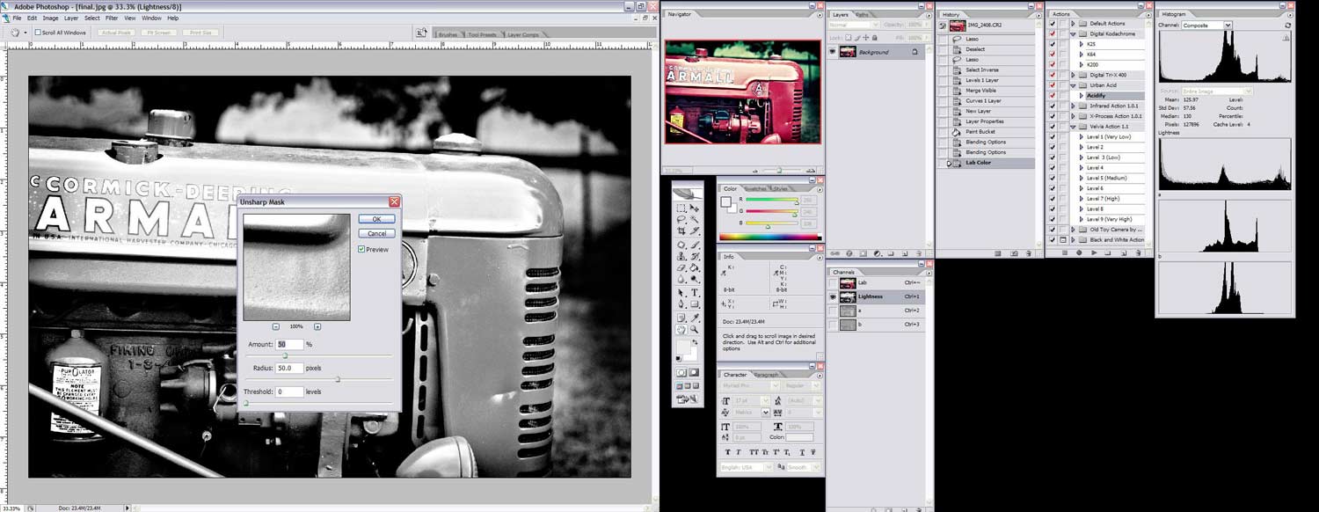Select the Crop tool in toolbox
The image size is (1319, 512).
(x=681, y=230)
